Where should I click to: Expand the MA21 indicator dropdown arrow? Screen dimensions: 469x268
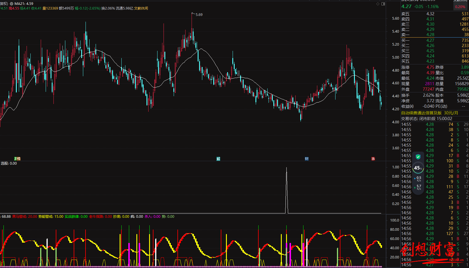(x=12, y=4)
